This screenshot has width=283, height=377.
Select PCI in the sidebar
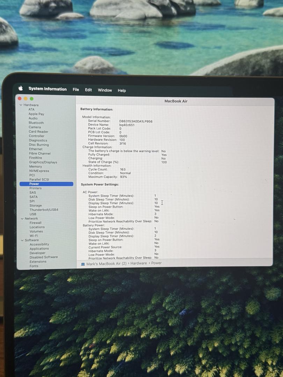click(x=32, y=175)
